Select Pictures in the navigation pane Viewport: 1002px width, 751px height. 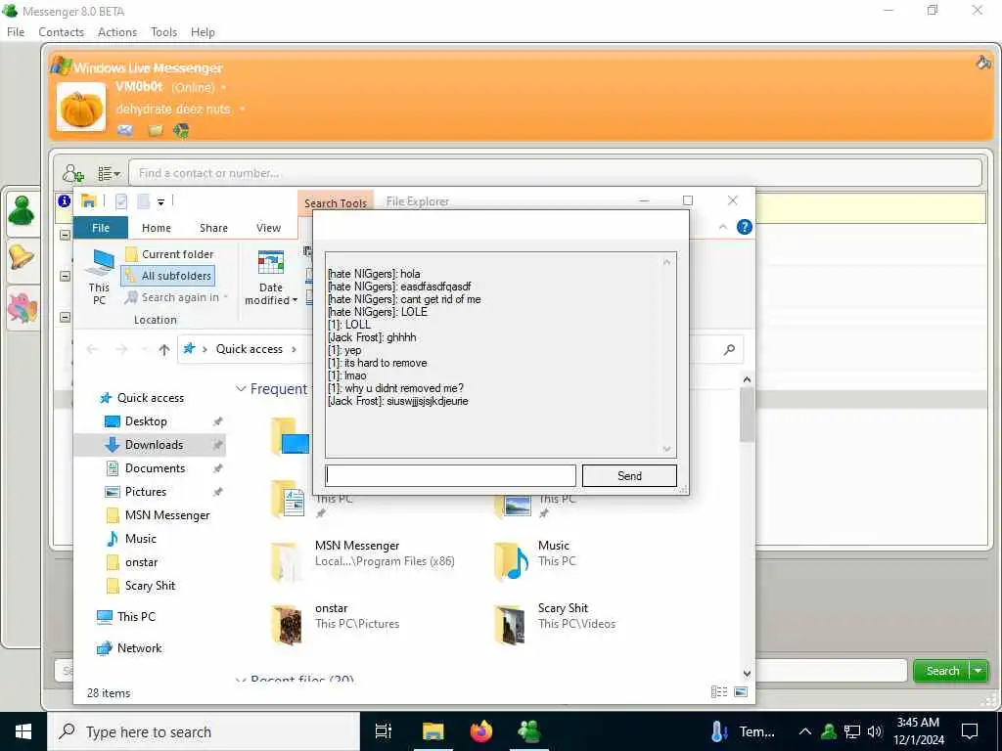(146, 492)
